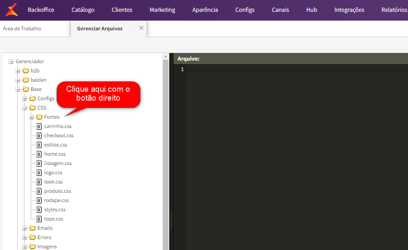Click the Imagens folder icon
This screenshot has height=250, width=408.
pos(32,247)
